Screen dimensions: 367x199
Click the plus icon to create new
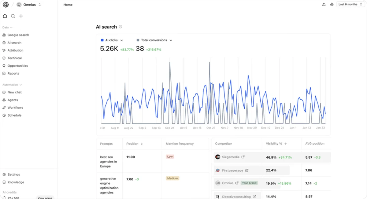coord(21,16)
